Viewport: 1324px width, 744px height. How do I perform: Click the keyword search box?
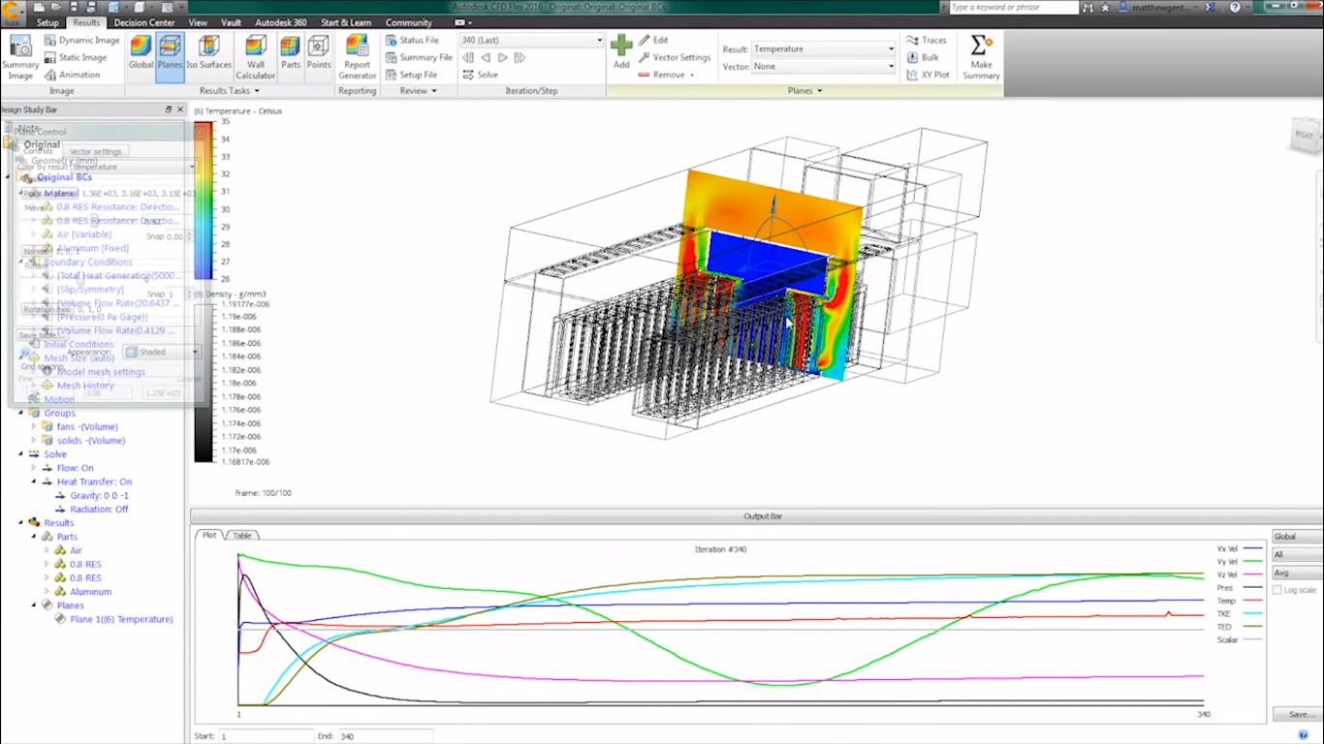(1013, 7)
